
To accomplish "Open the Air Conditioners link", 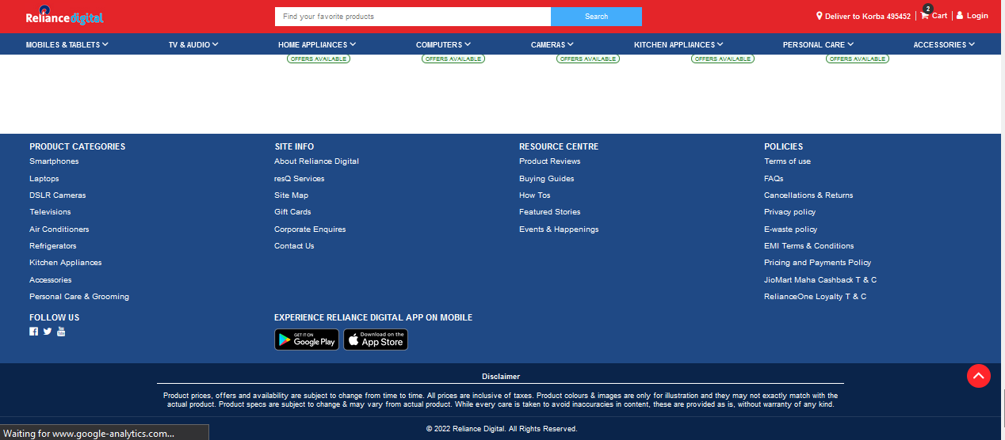I will point(59,229).
